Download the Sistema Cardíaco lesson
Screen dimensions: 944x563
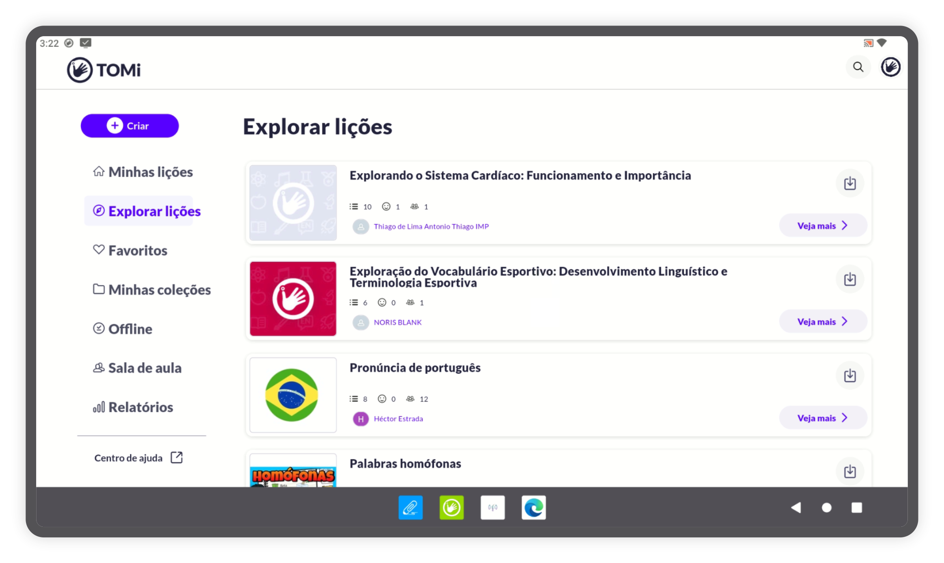[849, 183]
